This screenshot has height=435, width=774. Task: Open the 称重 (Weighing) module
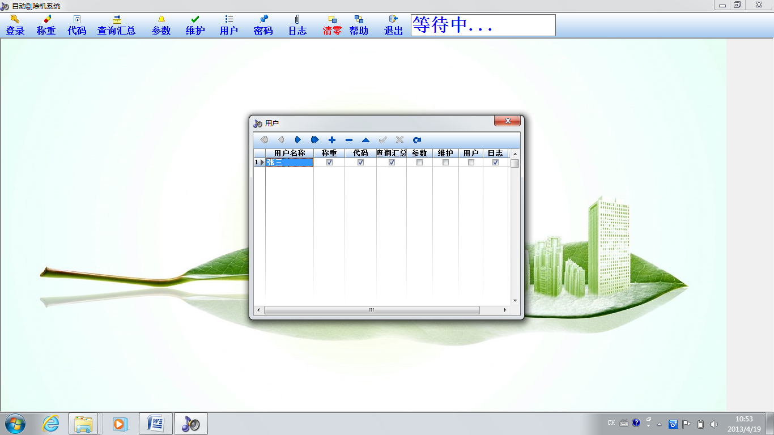point(46,25)
